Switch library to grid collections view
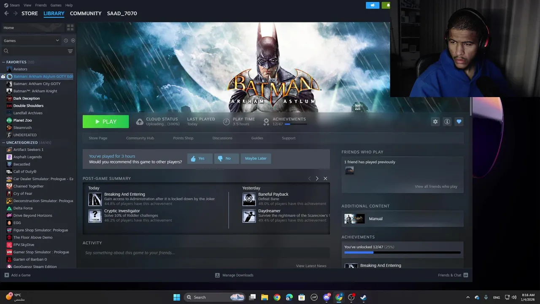This screenshot has height=304, width=540. click(70, 27)
